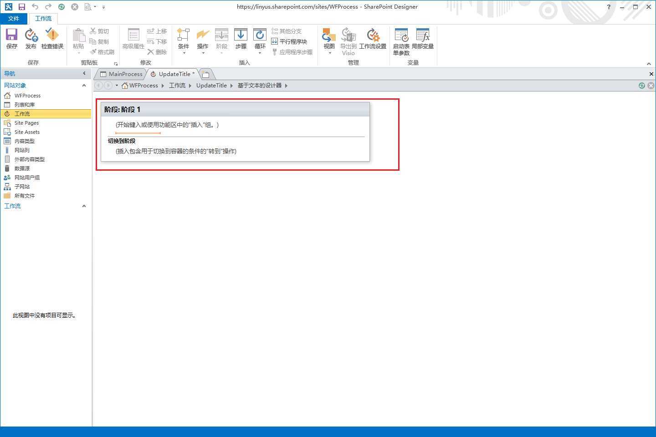
Task: Click 删除 delete in modify group
Action: pyautogui.click(x=157, y=52)
